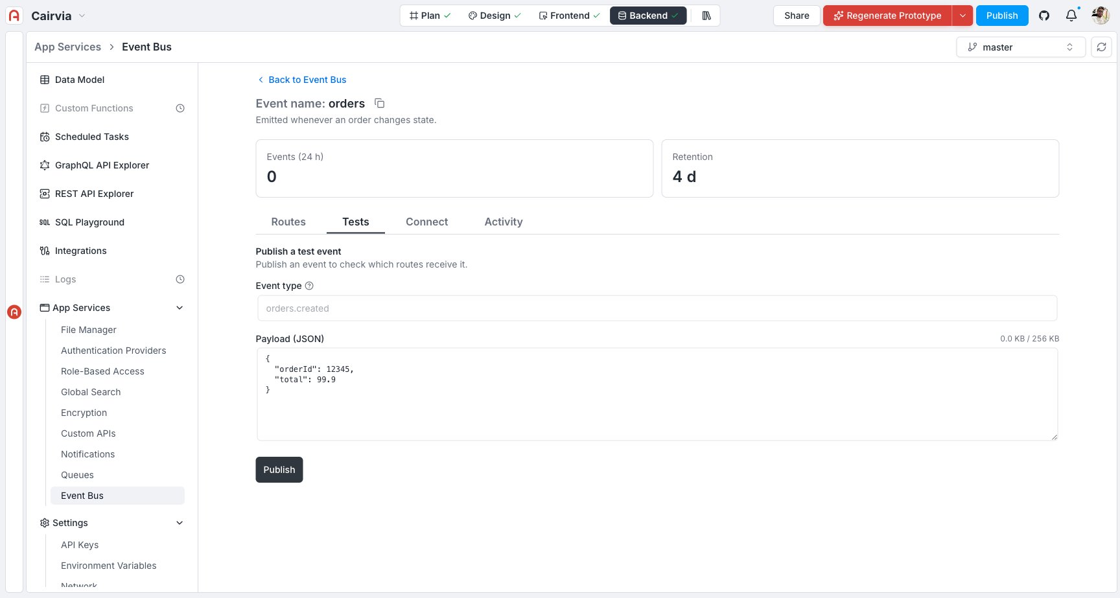Switch to the Design stage
Image resolution: width=1120 pixels, height=598 pixels.
click(495, 16)
